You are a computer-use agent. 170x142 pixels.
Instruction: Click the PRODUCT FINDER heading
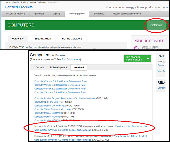point(149,41)
